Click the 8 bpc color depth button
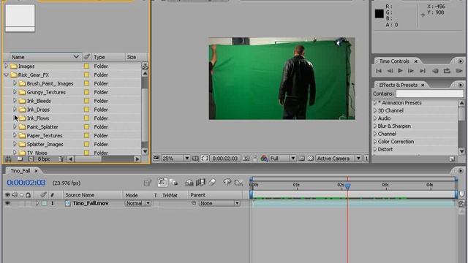Image resolution: width=468 pixels, height=263 pixels. [x=44, y=159]
